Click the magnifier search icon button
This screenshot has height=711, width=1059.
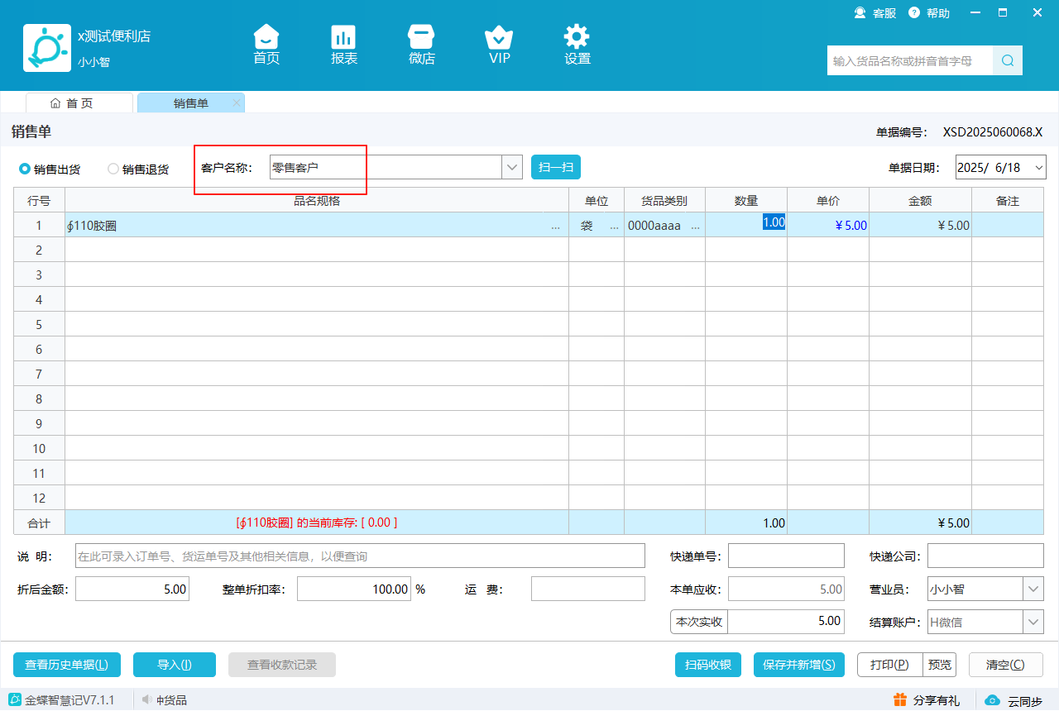pyautogui.click(x=1008, y=60)
